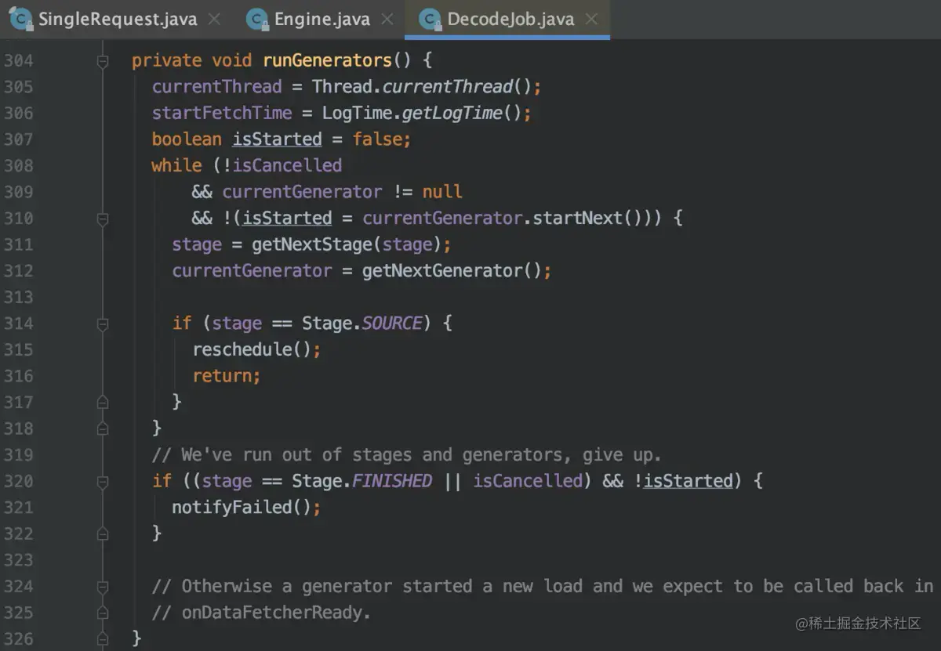This screenshot has height=651, width=941.
Task: Click the runGenerators method name
Action: 327,60
